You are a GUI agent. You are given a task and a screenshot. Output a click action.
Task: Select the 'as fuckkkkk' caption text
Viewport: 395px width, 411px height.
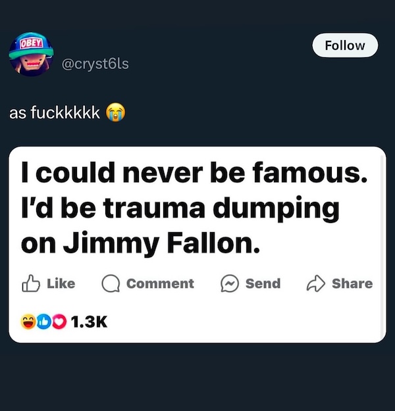tap(55, 112)
